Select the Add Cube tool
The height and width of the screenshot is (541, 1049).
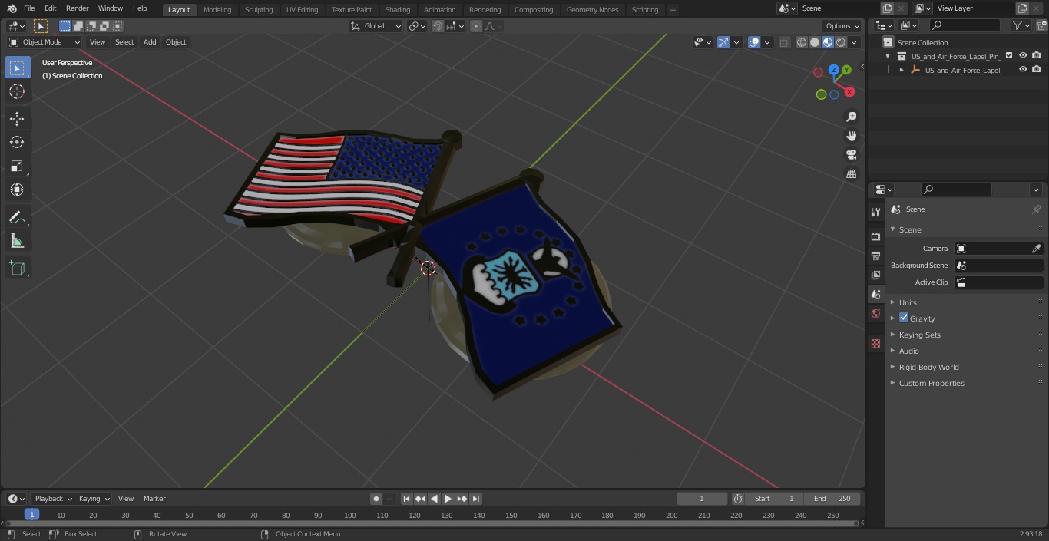(x=17, y=268)
